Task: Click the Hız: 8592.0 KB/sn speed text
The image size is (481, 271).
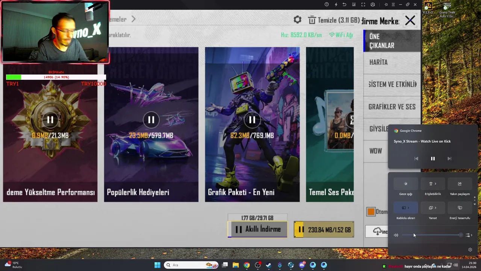Action: [x=301, y=35]
